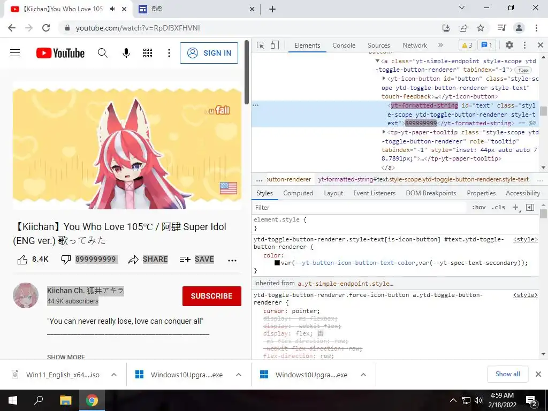The height and width of the screenshot is (411, 548).
Task: Focus the styles Filter field
Action: click(359, 208)
